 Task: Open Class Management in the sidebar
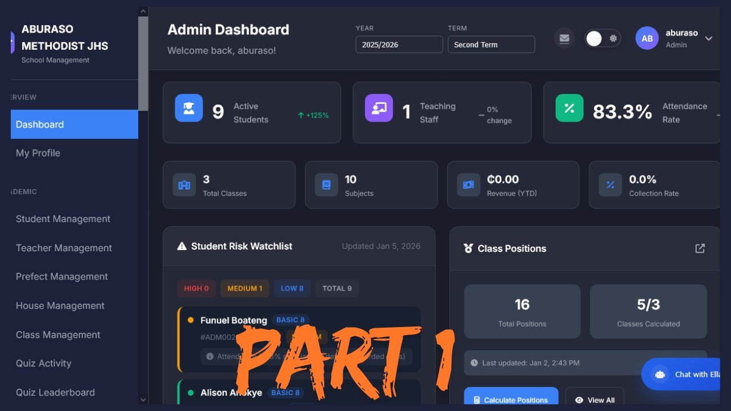tap(58, 335)
